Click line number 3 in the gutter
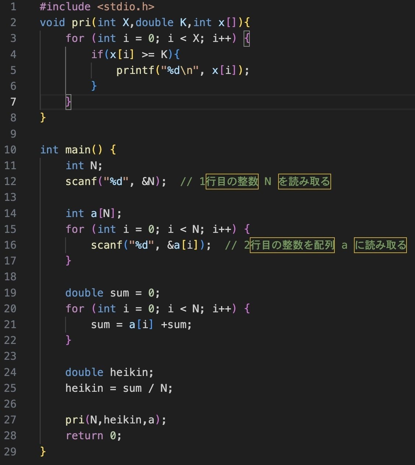Screen dimensions: 415x465 click(13, 38)
